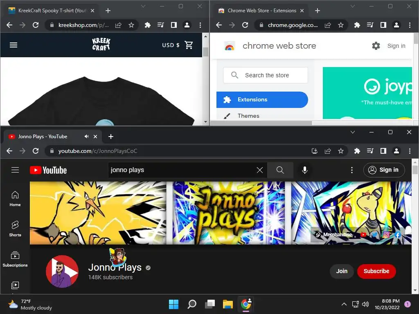Share the kreekshop.com page

point(118,25)
